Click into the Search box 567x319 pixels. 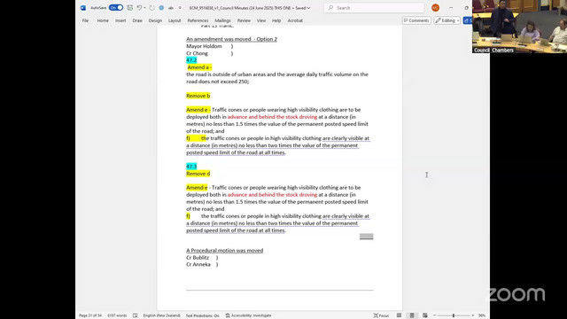374,8
